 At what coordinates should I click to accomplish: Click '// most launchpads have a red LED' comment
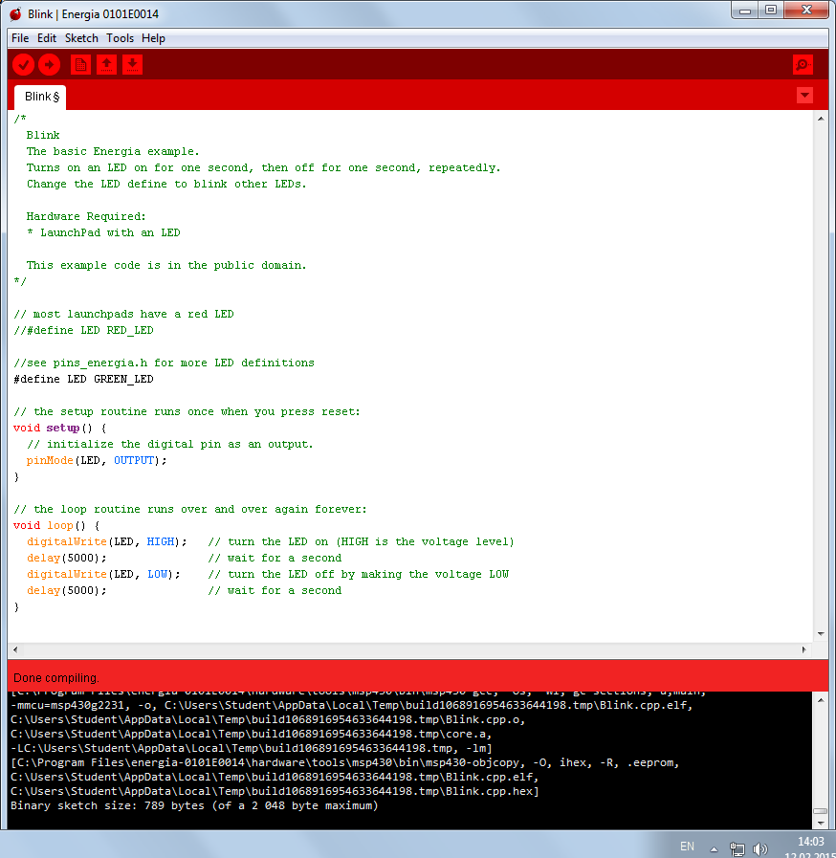point(123,314)
